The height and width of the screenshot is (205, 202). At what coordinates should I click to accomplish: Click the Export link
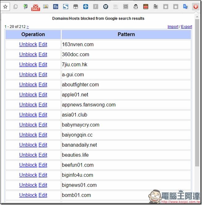(187, 27)
